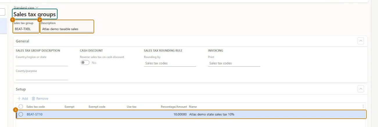
Task: Click the Name column header
Action: click(193, 107)
